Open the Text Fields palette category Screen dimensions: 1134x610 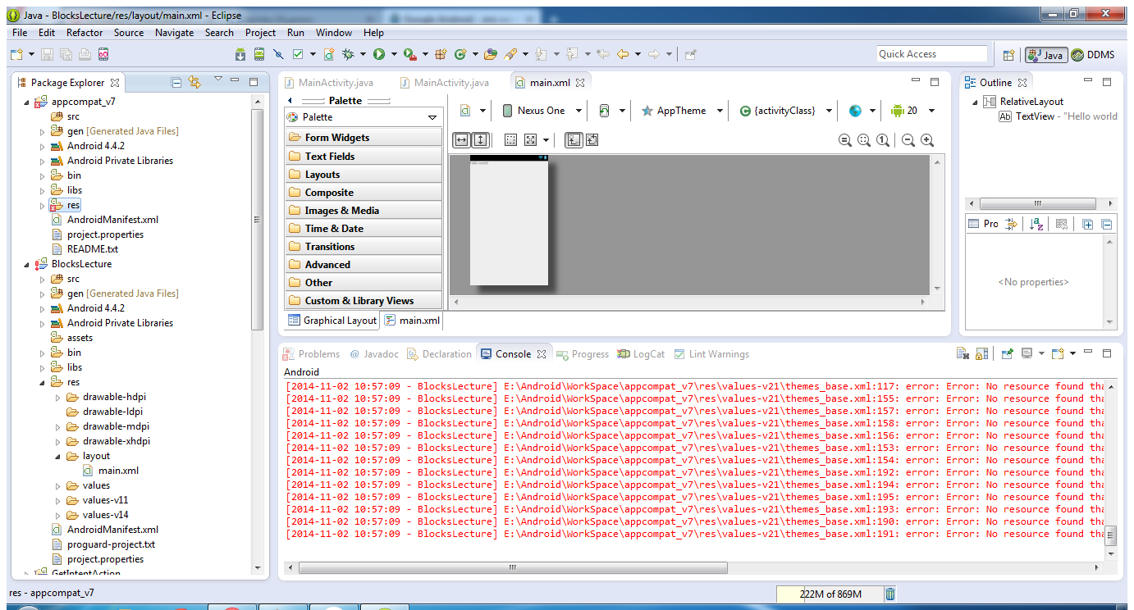point(364,156)
